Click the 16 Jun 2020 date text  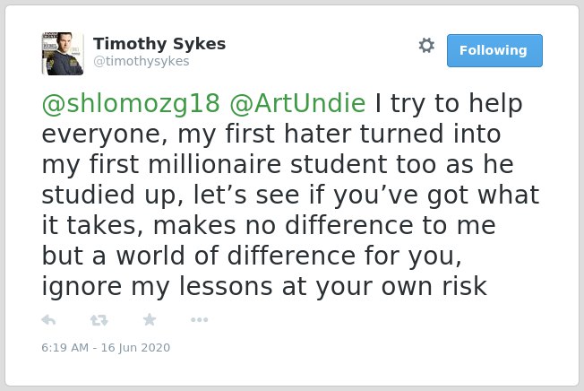point(135,347)
